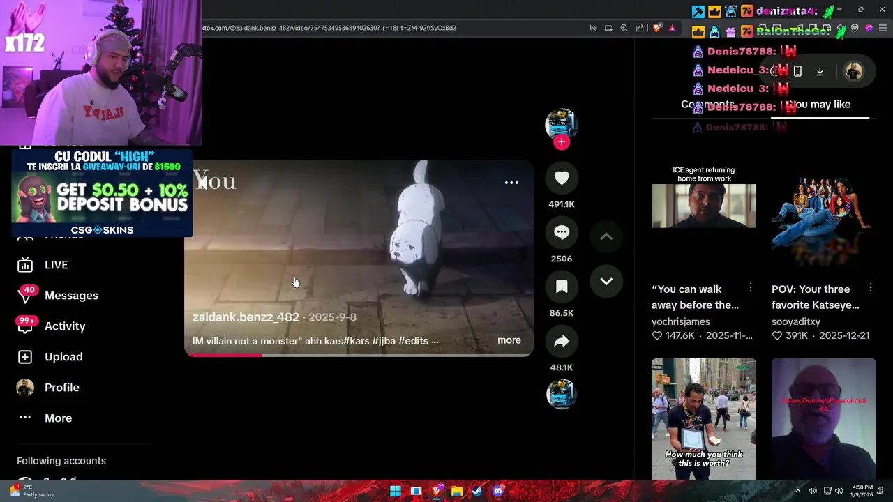Open the zaidank.benzz_482 username link
This screenshot has width=893, height=502.
click(x=246, y=317)
